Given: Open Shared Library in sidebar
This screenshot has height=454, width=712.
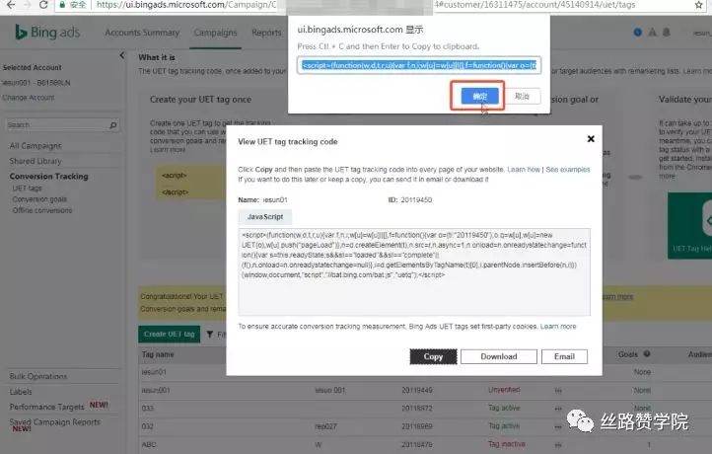Looking at the screenshot, I should click(x=36, y=161).
